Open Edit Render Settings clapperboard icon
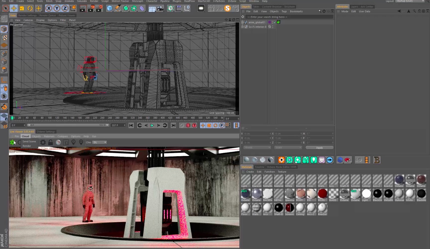This screenshot has height=249, width=430. [x=100, y=8]
